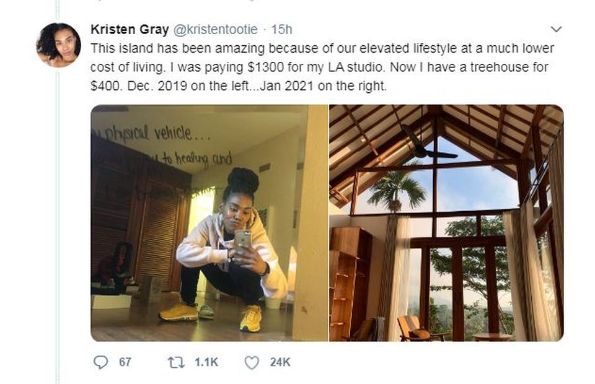
Task: Like the tweet with the heart icon
Action: 251,362
